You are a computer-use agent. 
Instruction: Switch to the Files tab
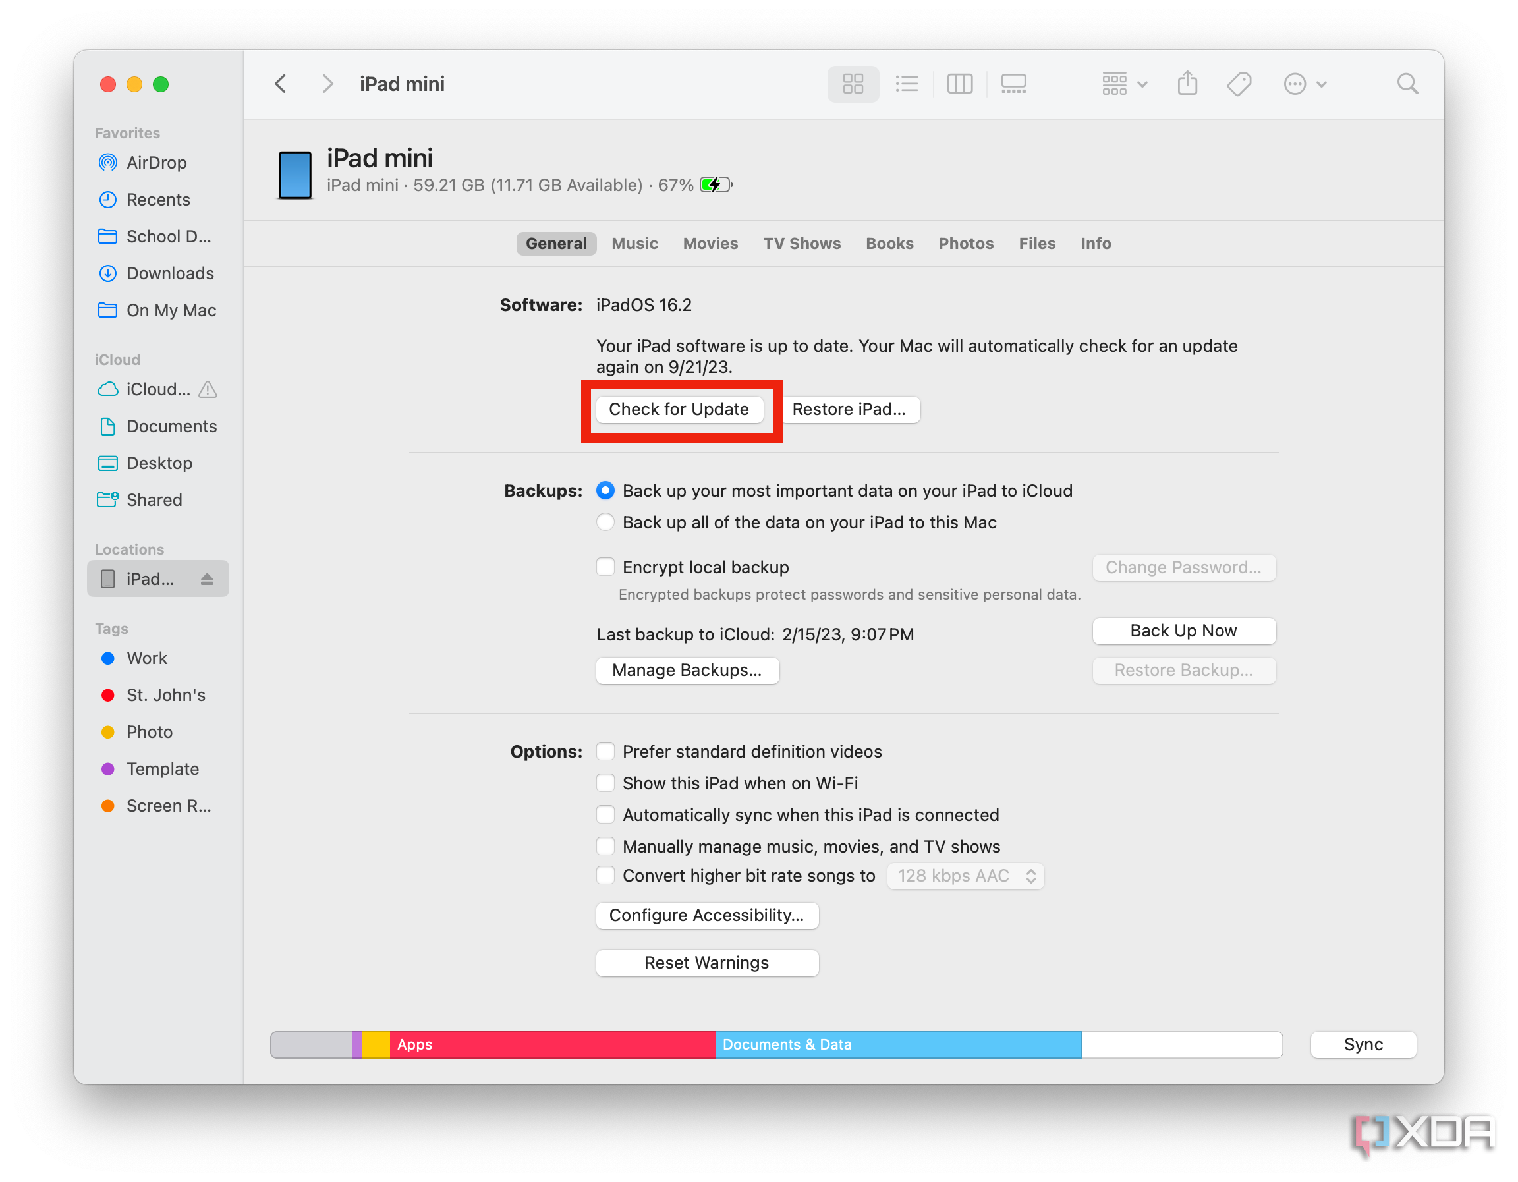(x=1037, y=243)
